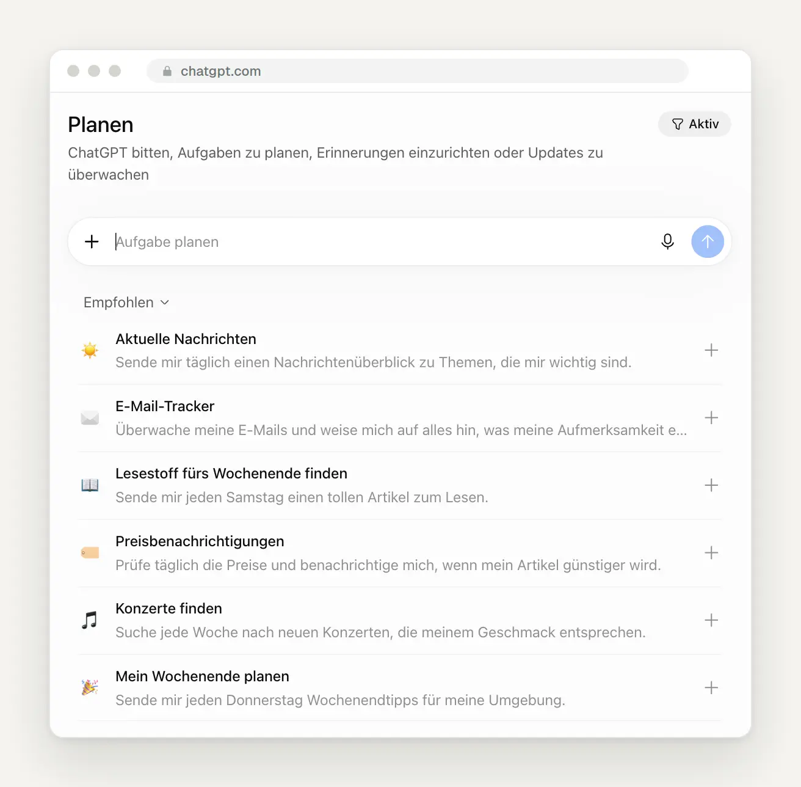Open the Aktiv filter button
This screenshot has height=787, width=801.
click(x=695, y=124)
